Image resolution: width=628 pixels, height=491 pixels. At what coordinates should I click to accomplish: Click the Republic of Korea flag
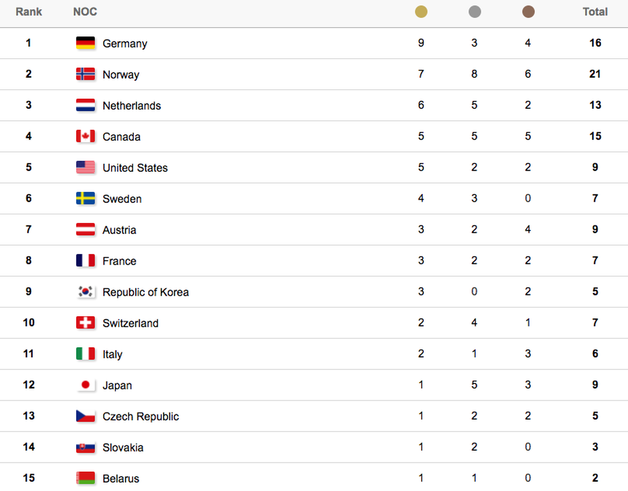click(x=85, y=291)
